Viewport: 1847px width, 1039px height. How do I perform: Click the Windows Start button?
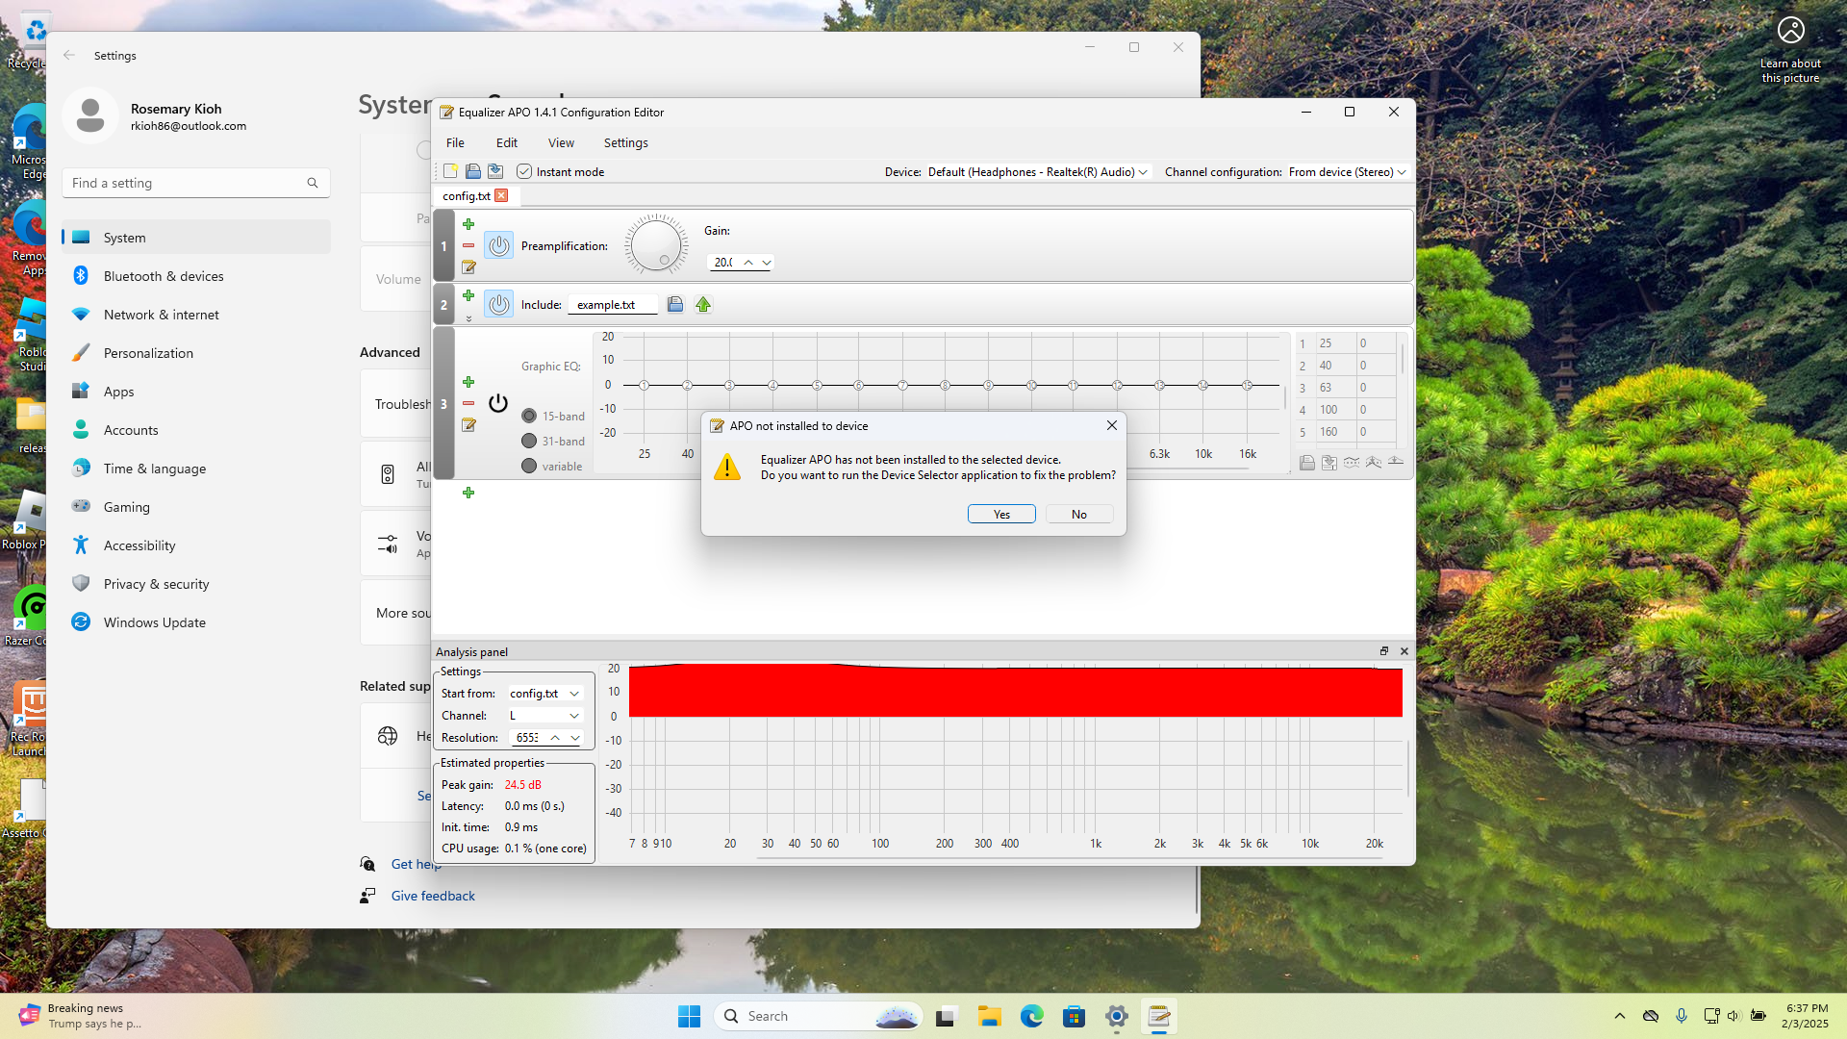(x=690, y=1016)
